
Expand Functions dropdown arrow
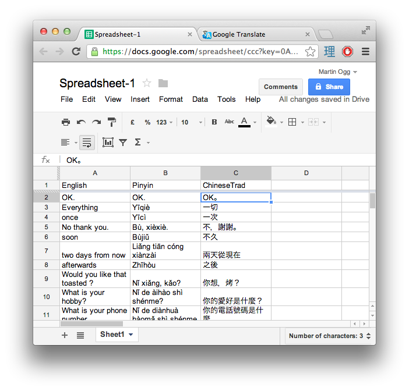tap(148, 143)
